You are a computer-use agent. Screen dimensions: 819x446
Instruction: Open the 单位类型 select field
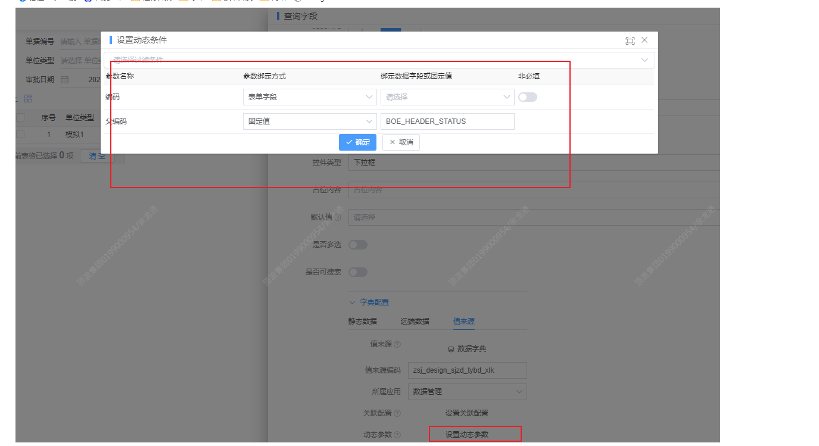80,61
